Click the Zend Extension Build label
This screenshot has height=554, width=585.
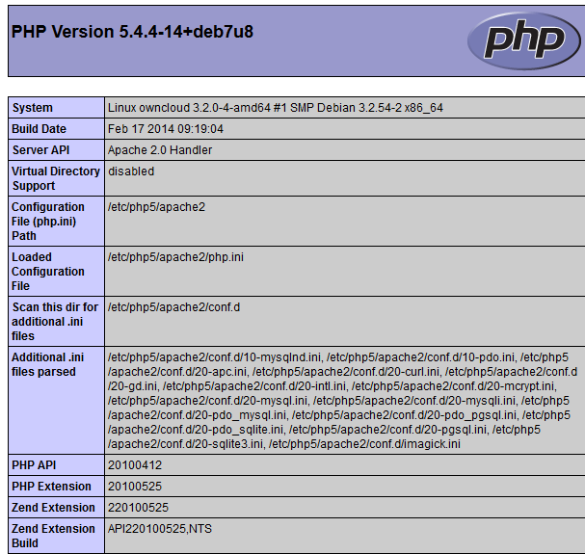coord(53,536)
